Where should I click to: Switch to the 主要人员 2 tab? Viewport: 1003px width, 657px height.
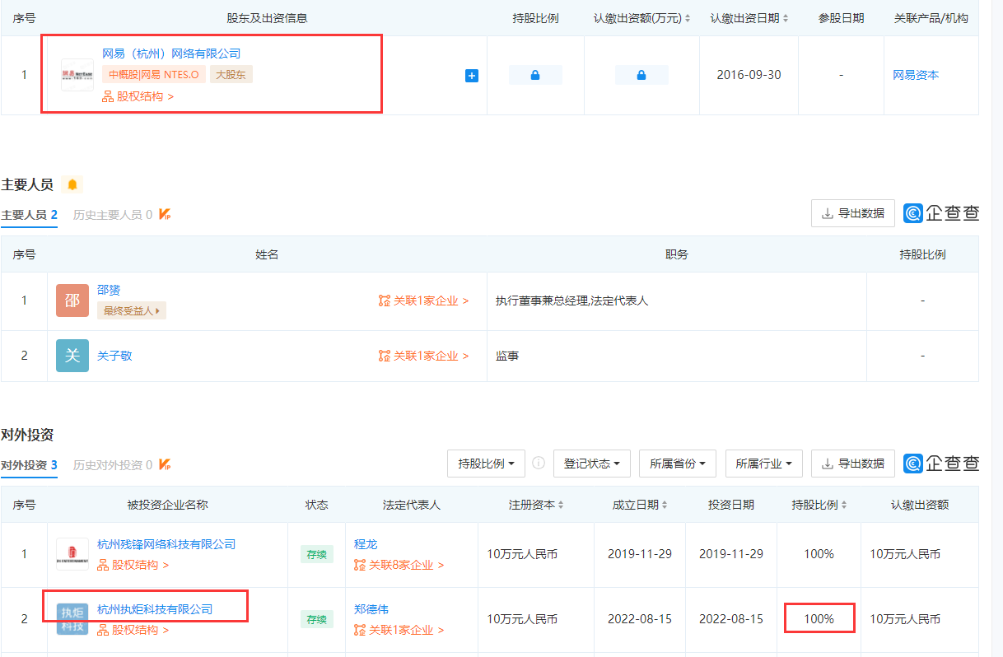(29, 215)
